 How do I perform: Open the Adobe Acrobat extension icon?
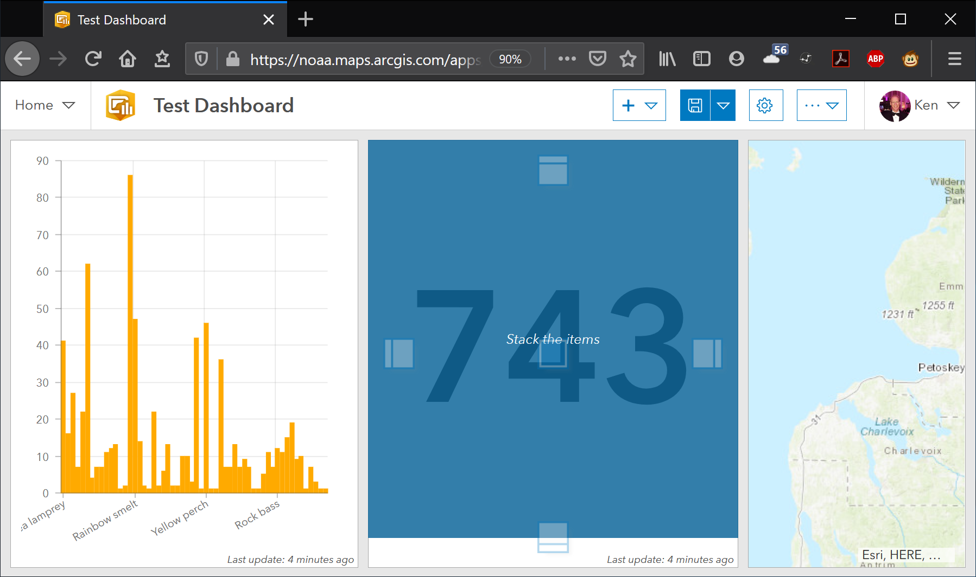(841, 59)
